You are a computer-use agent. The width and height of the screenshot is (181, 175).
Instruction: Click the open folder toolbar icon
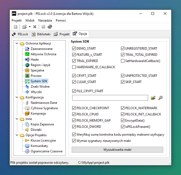[x=24, y=27]
